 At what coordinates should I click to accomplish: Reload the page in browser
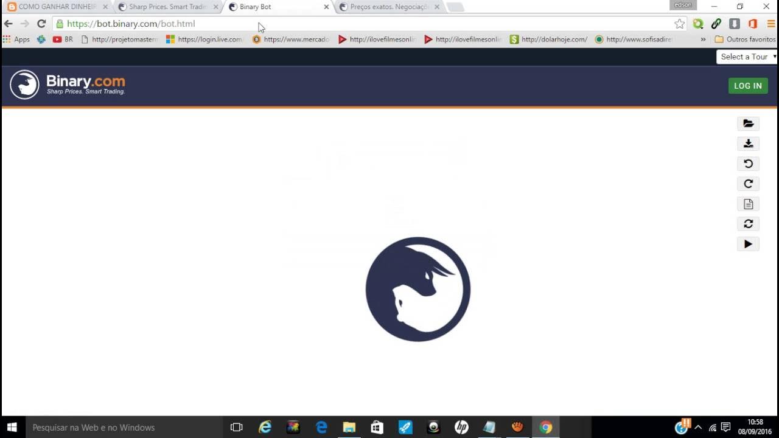(x=41, y=24)
